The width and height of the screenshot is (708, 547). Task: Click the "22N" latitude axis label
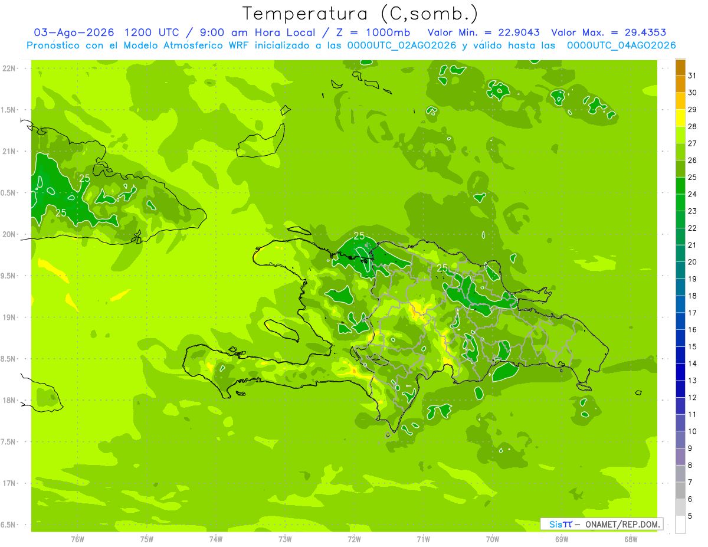tap(9, 68)
